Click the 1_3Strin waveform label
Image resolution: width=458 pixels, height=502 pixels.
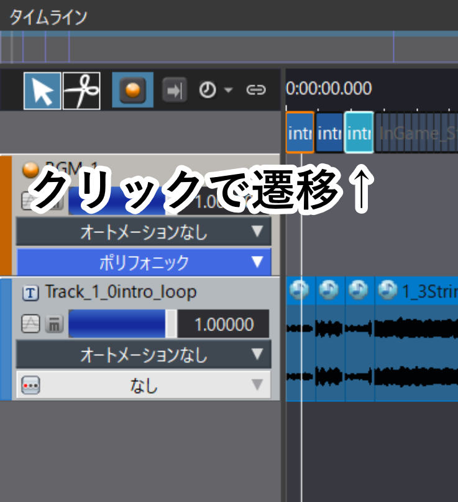point(430,291)
